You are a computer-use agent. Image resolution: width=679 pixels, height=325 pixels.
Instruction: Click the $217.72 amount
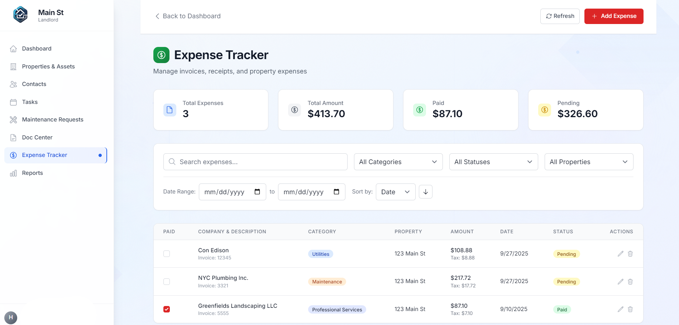(x=461, y=278)
